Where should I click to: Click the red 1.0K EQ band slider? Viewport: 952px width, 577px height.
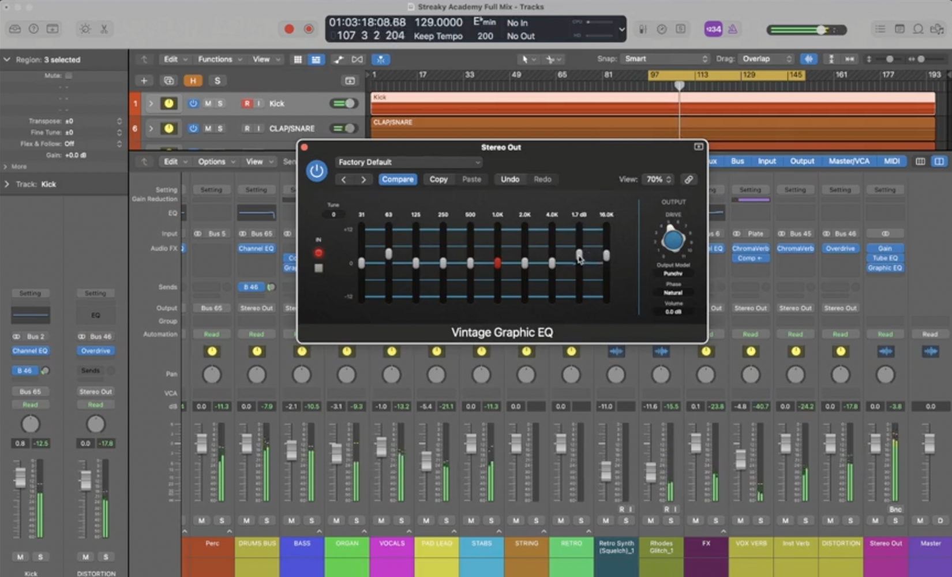497,263
